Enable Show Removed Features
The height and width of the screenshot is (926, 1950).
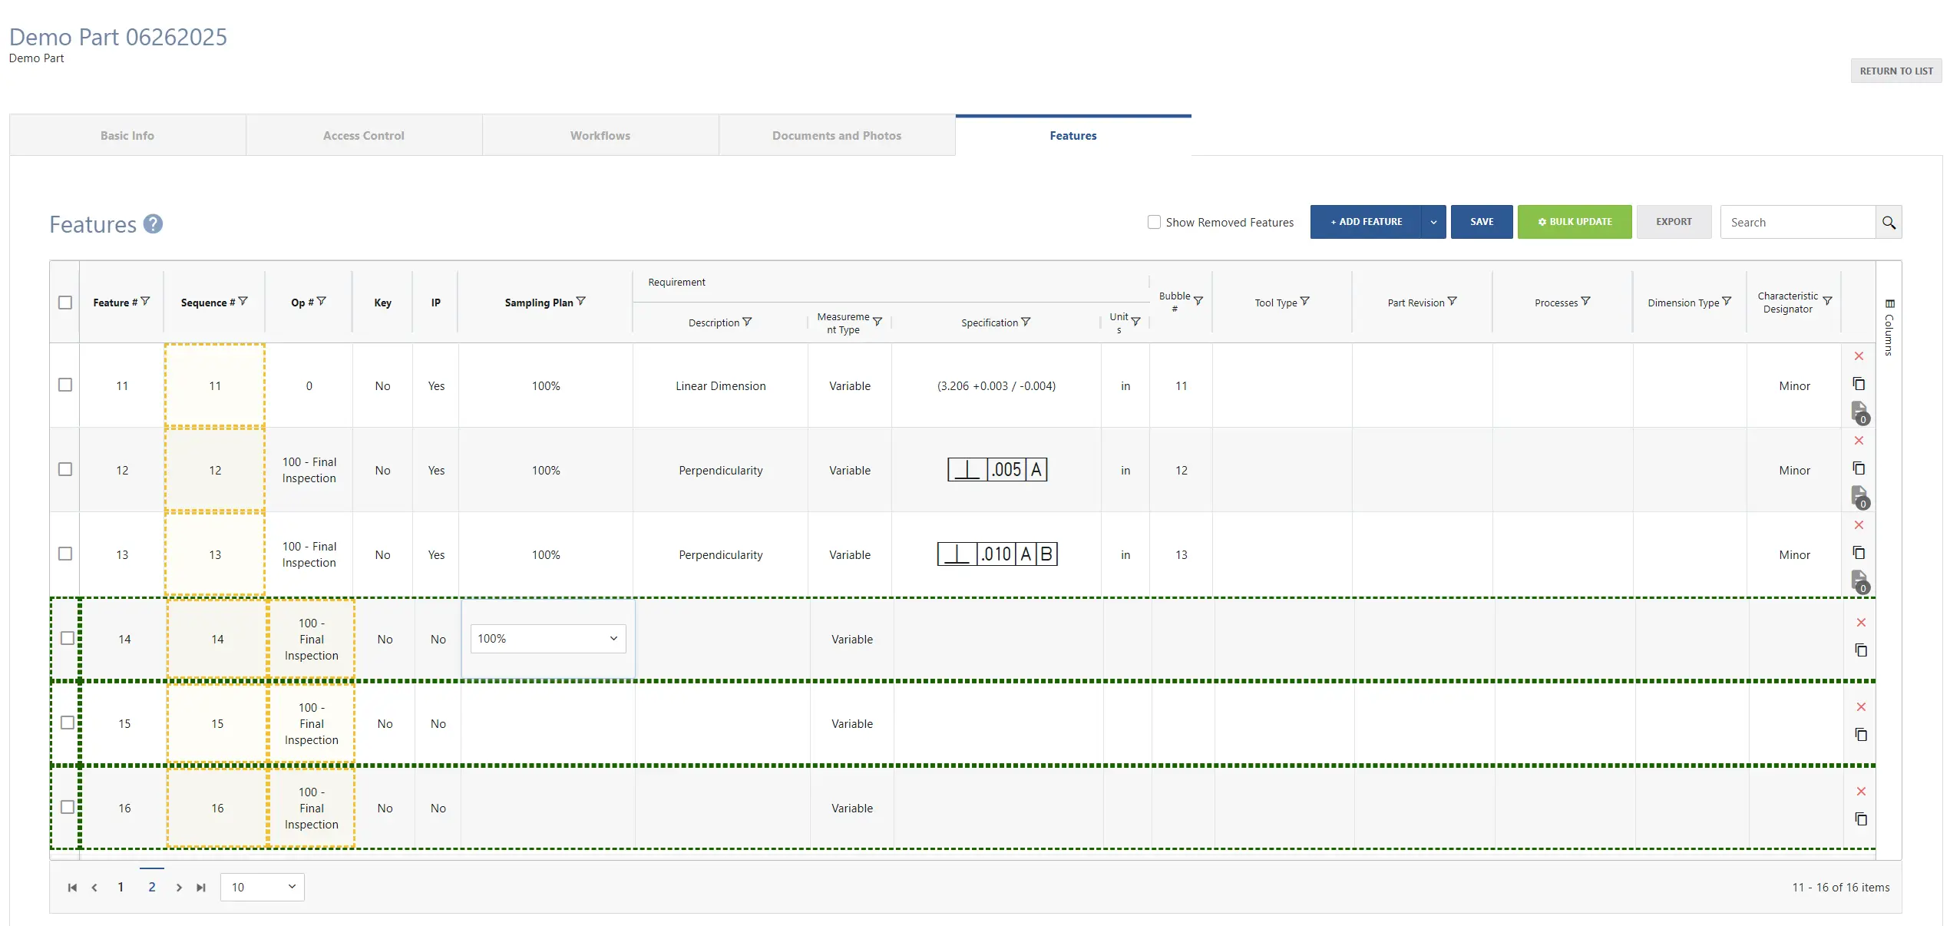tap(1154, 222)
